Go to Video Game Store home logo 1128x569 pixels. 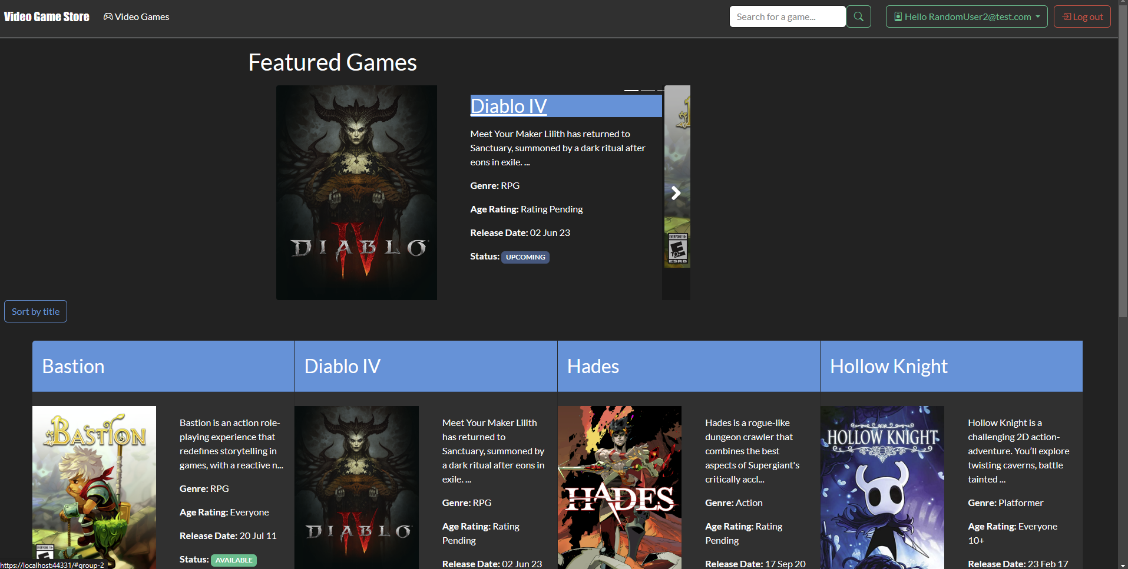(47, 16)
